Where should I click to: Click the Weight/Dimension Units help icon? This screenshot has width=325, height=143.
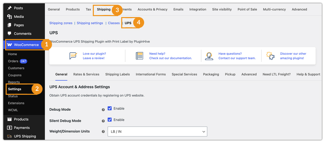coord(103,131)
